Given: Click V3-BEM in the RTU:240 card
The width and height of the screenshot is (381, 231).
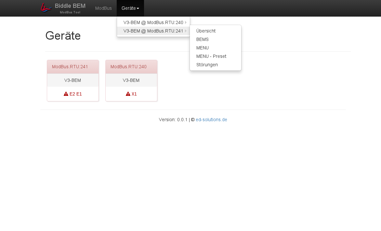Looking at the screenshot, I should pyautogui.click(x=131, y=80).
